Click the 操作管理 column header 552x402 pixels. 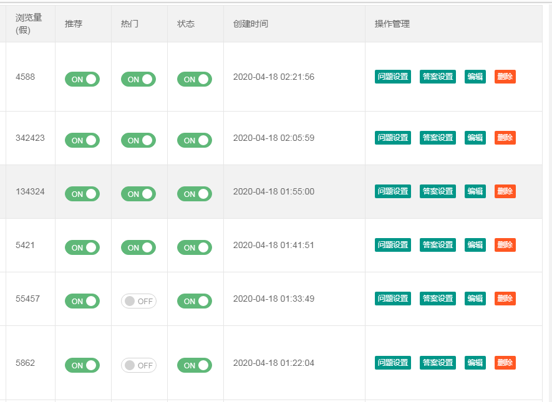click(392, 24)
